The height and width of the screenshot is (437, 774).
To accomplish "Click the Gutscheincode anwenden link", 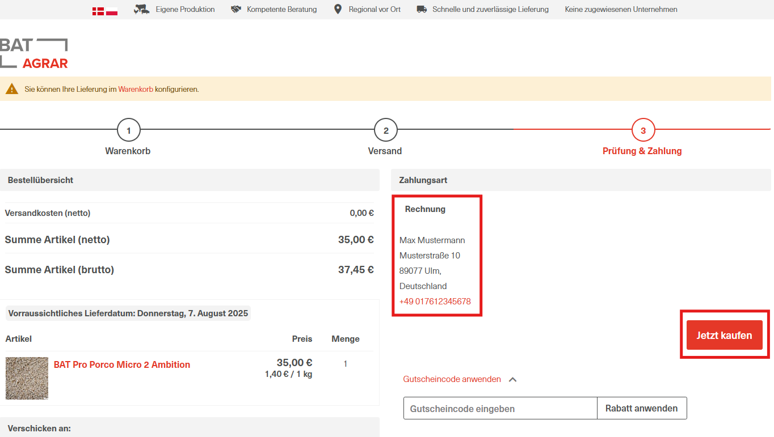I will (452, 379).
